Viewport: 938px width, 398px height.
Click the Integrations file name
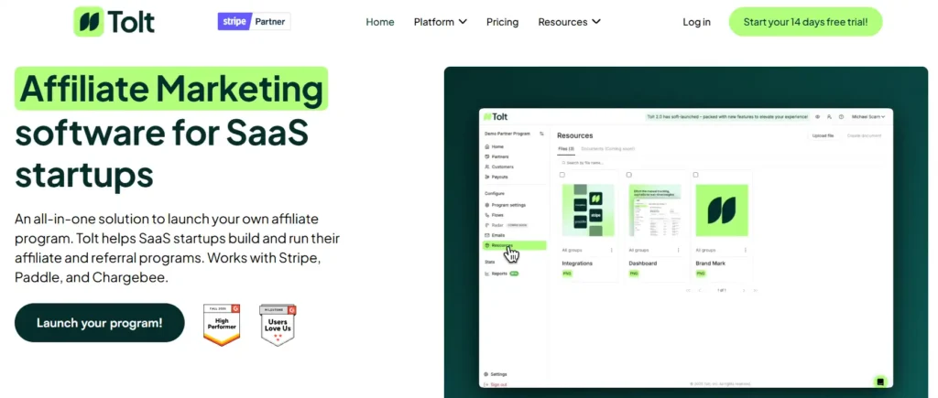pos(577,264)
